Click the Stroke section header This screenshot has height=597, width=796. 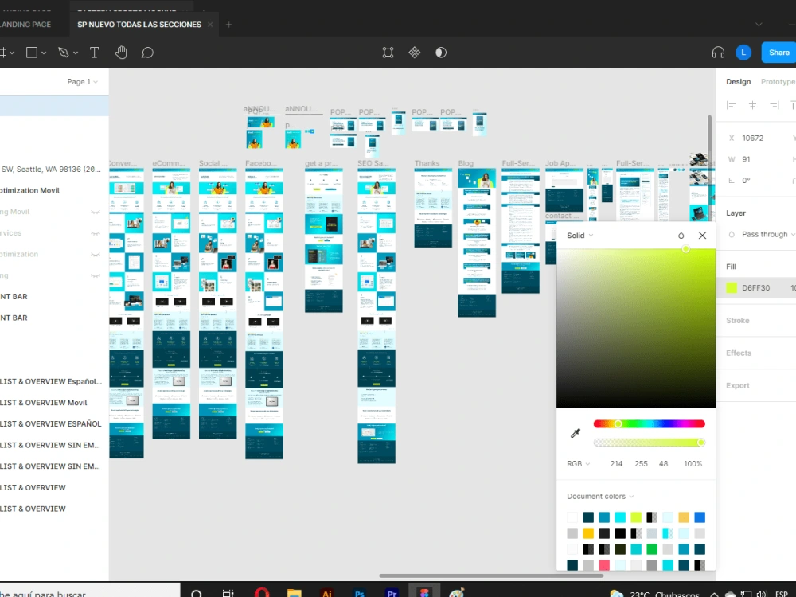pos(738,321)
